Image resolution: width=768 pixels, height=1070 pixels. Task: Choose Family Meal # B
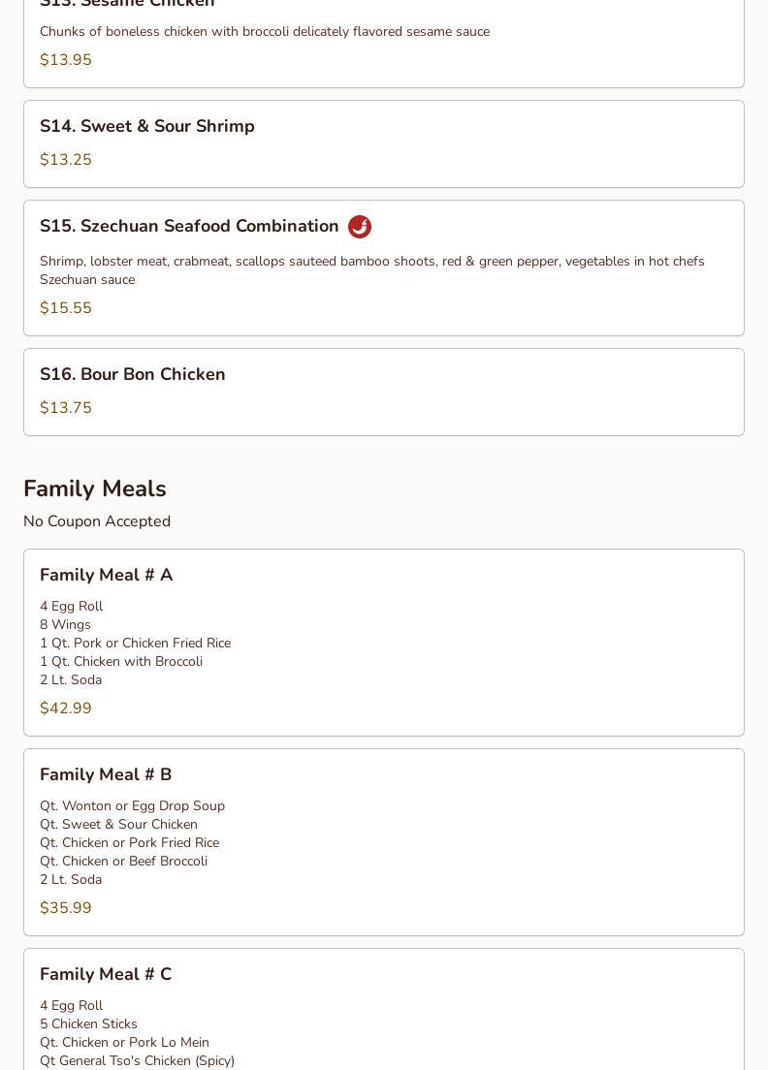[x=106, y=775]
